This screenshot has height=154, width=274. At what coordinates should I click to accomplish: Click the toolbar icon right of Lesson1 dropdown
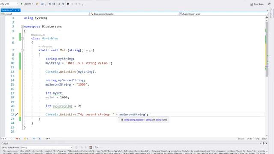37,4
